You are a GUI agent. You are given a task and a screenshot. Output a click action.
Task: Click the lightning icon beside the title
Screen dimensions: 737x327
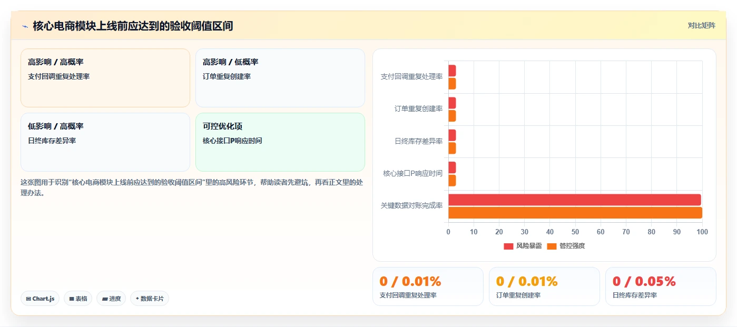pyautogui.click(x=25, y=26)
